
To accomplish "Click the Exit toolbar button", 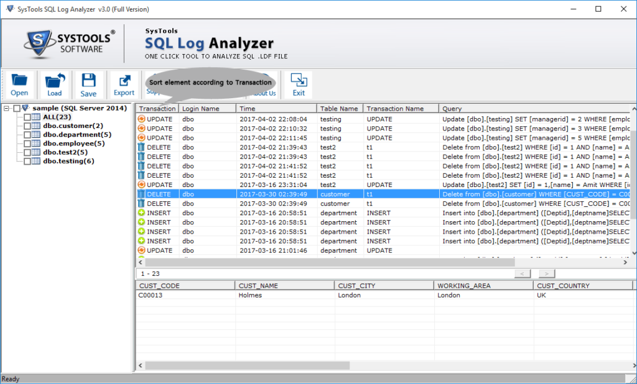I will click(x=299, y=85).
